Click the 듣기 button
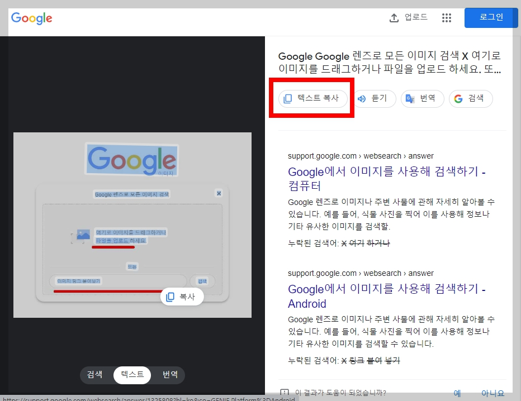This screenshot has height=401, width=521. 375,99
